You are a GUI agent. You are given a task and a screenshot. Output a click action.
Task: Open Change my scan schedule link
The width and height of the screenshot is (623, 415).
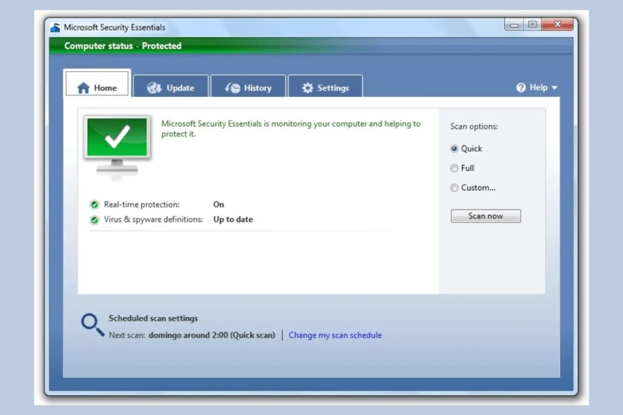click(335, 335)
